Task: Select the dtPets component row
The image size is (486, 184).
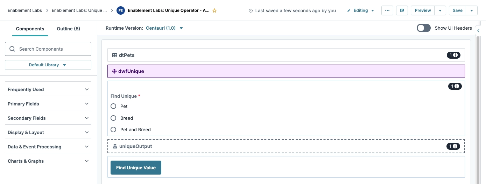Action: coord(286,55)
